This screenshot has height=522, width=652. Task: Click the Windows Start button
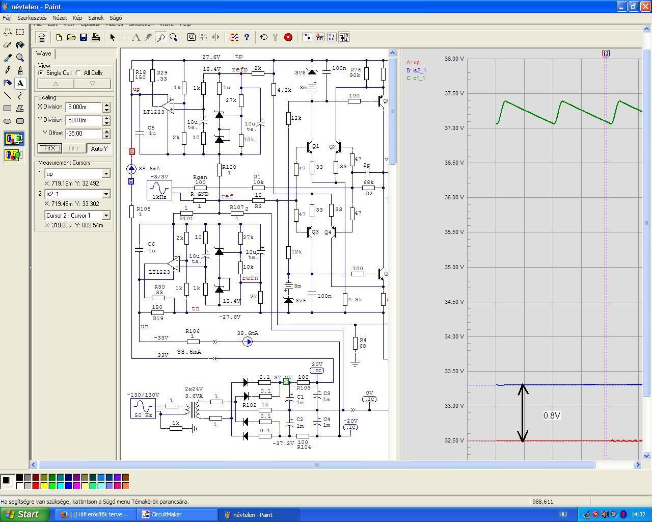pyautogui.click(x=22, y=514)
